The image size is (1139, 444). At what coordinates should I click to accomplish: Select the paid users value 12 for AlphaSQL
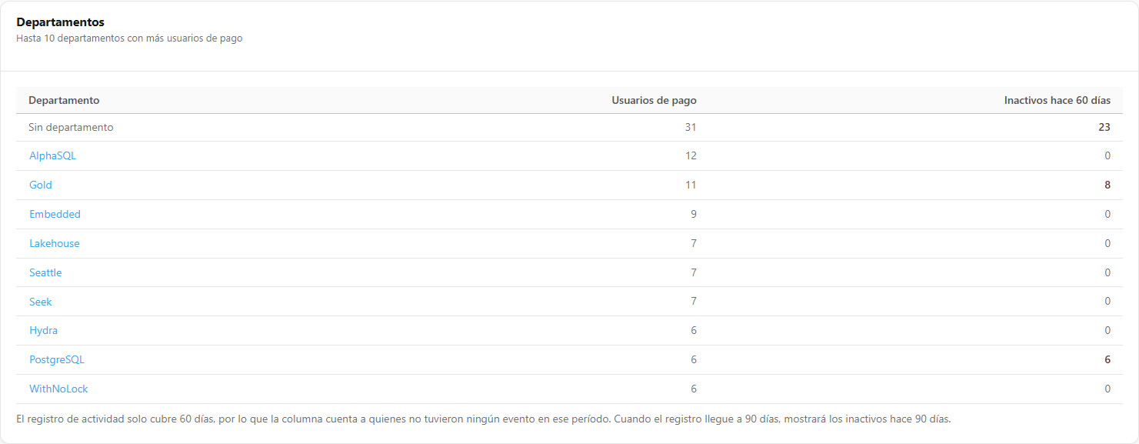click(x=691, y=155)
